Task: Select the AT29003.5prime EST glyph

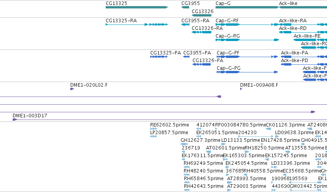Action: point(229,190)
